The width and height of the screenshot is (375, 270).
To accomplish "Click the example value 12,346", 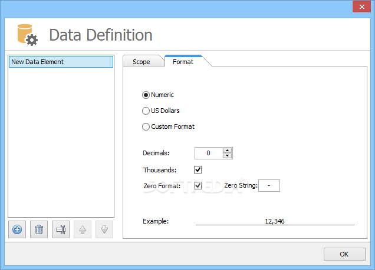I will coord(275,221).
